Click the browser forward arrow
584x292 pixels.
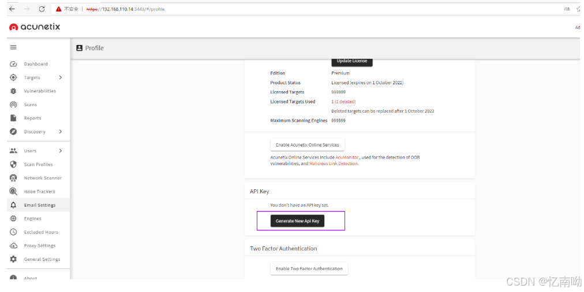[x=27, y=9]
